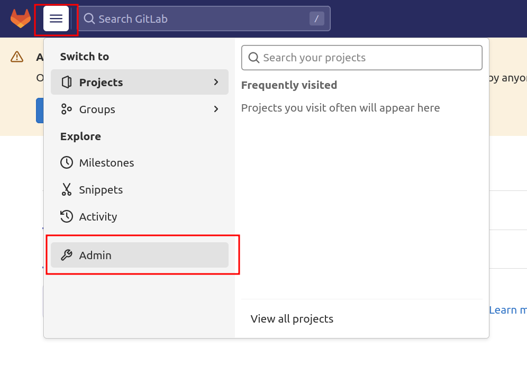Select the Admin menu entry
Image resolution: width=527 pixels, height=366 pixels.
click(140, 255)
